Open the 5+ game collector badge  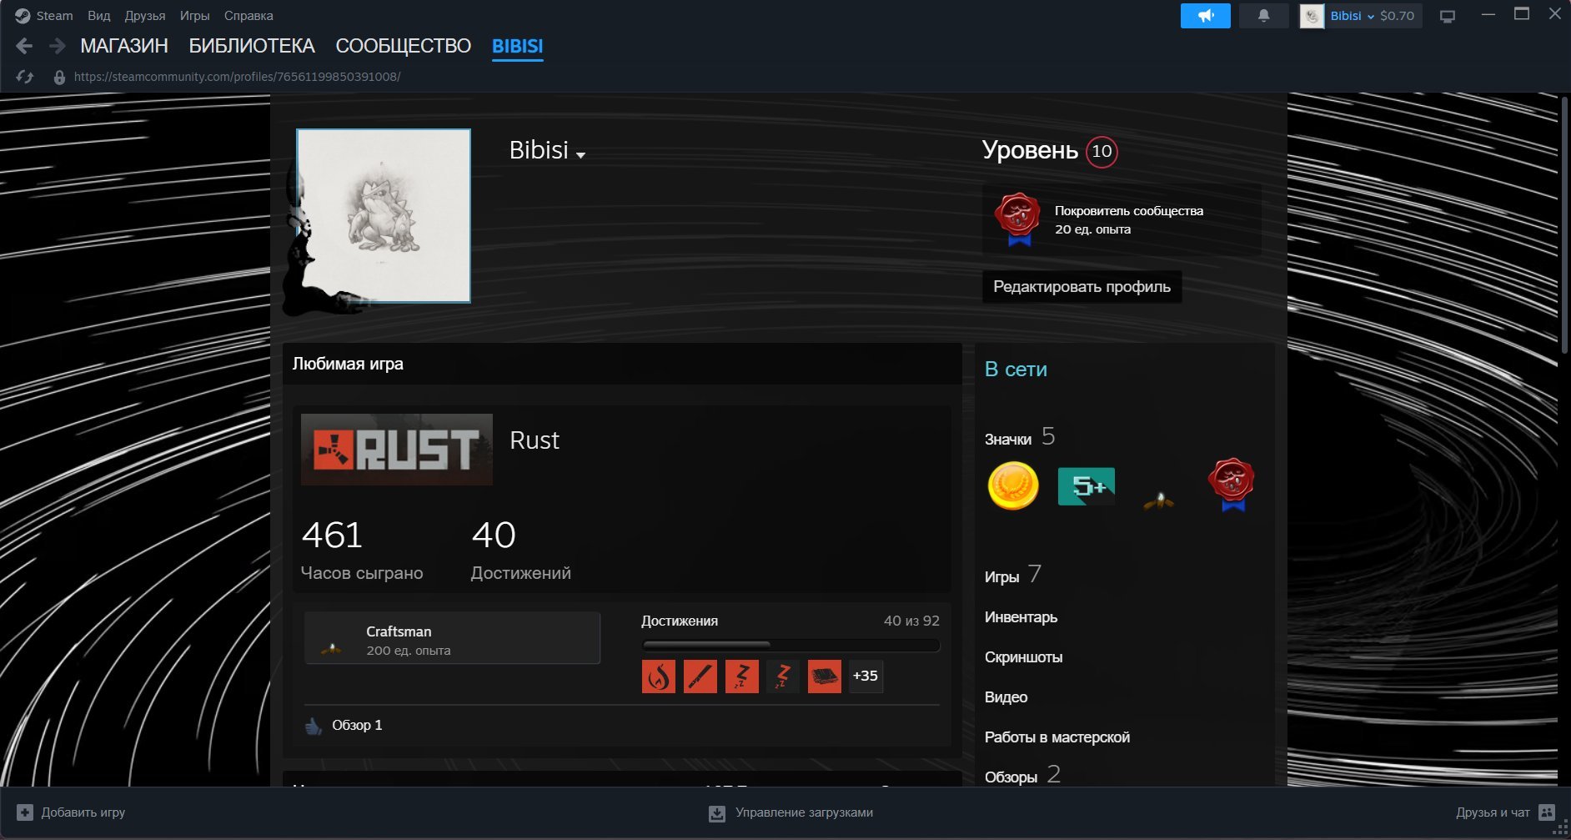[x=1086, y=486]
